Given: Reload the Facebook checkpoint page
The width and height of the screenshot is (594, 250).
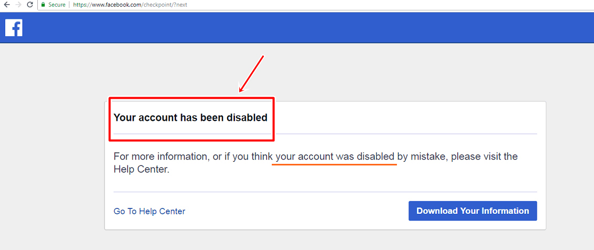Looking at the screenshot, I should [x=30, y=5].
